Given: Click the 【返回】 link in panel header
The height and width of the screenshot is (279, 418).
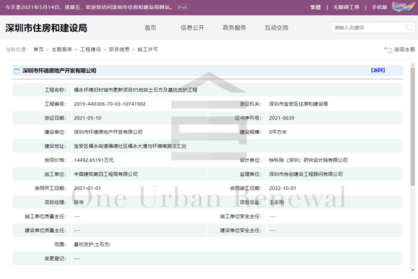Looking at the screenshot, I should click(x=378, y=70).
